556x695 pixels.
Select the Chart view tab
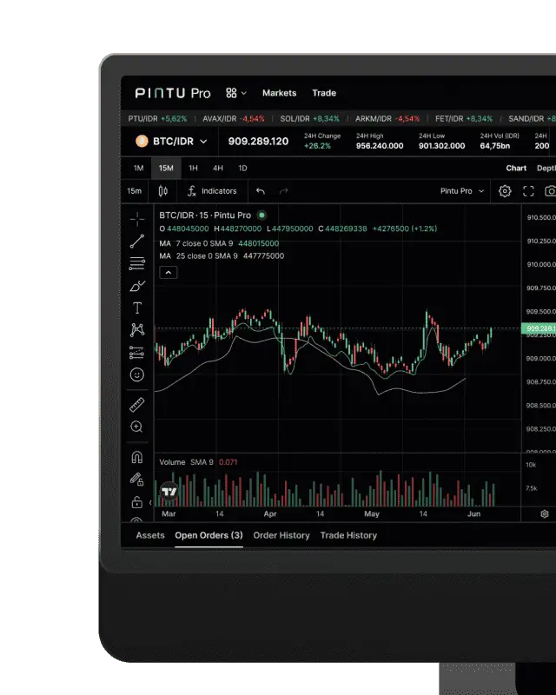[516, 168]
